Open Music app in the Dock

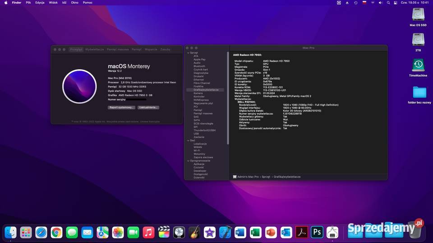coord(148,233)
